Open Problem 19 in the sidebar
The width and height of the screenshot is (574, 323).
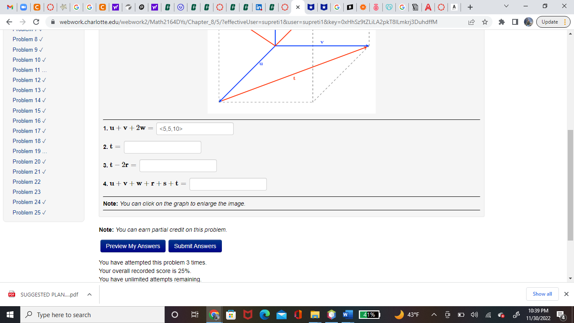29,151
